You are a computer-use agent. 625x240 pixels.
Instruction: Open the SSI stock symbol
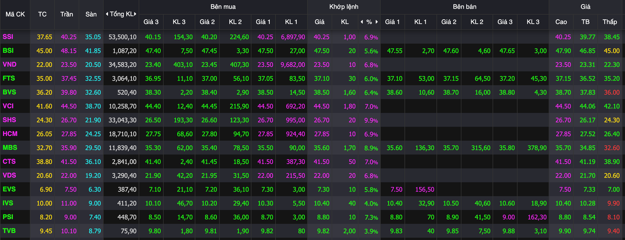click(x=9, y=37)
